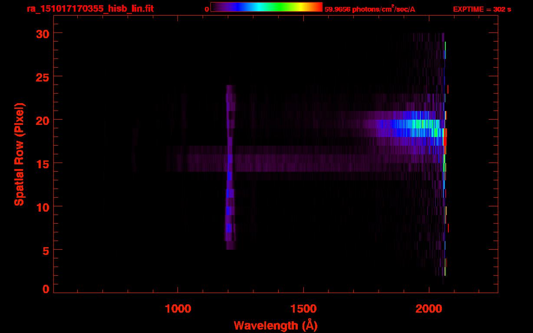Click the rainbow color scale bar
533x333 pixels.
coord(266,7)
